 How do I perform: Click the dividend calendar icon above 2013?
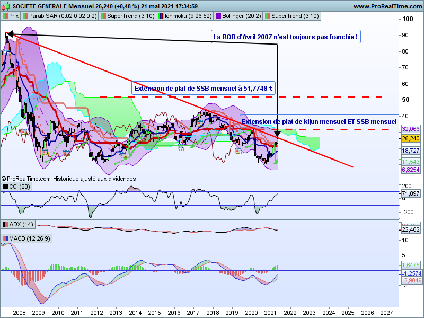[x=123, y=155]
